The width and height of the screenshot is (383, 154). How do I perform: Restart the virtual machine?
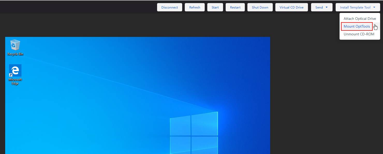235,7
